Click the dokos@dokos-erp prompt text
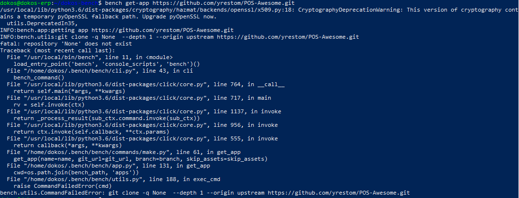 [25, 2]
